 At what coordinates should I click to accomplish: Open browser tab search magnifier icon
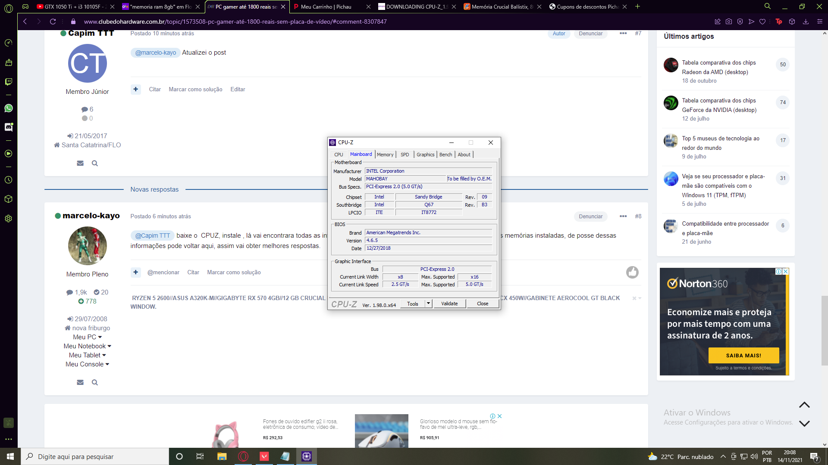(x=768, y=6)
